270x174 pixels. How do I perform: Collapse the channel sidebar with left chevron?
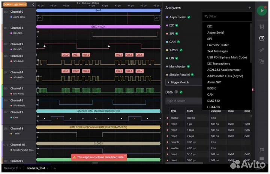tap(33, 5)
